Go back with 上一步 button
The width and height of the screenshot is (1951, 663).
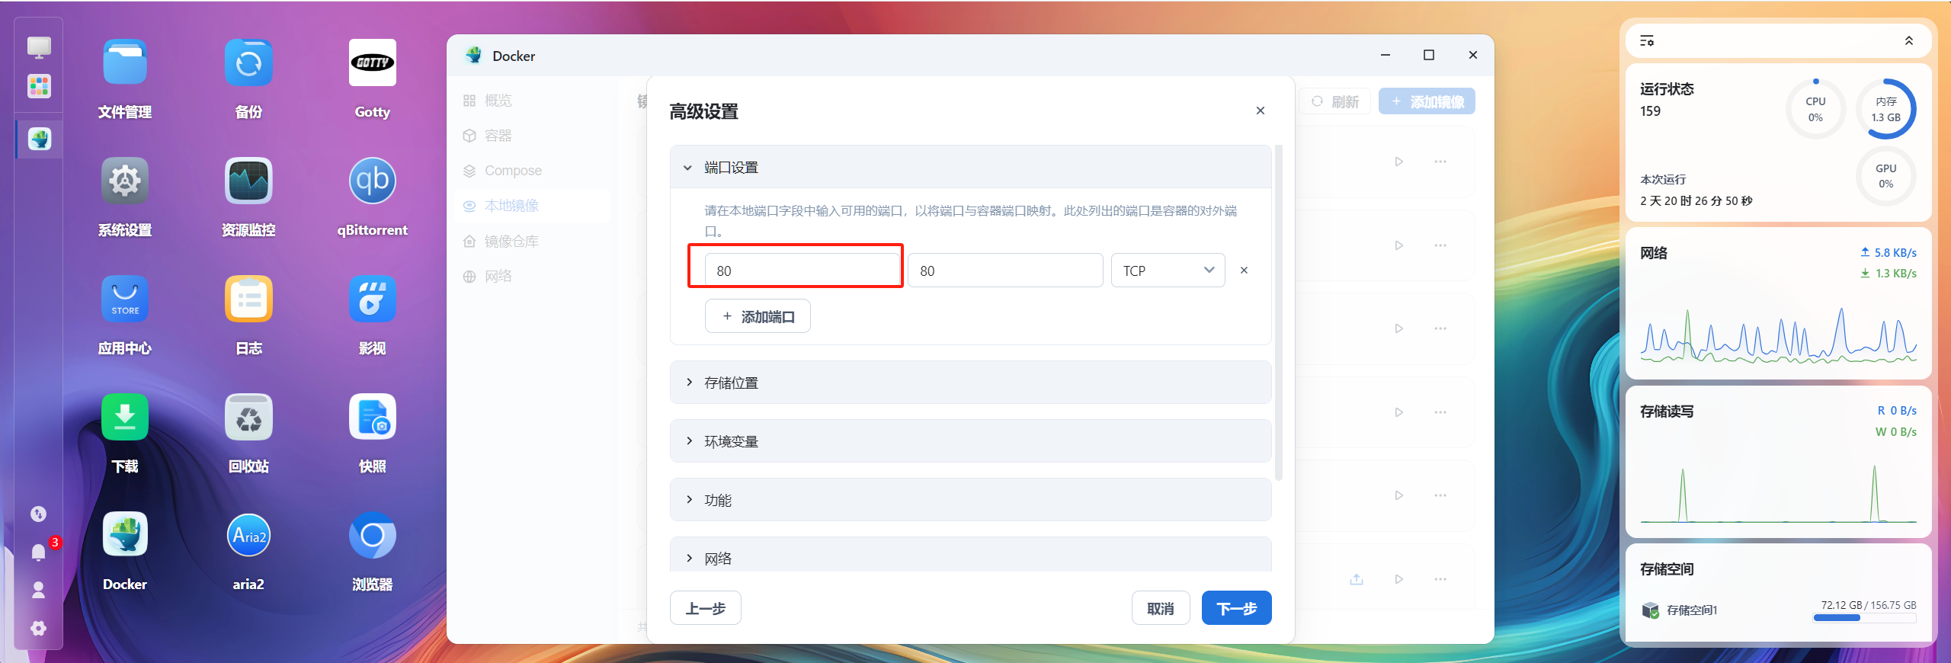[705, 608]
